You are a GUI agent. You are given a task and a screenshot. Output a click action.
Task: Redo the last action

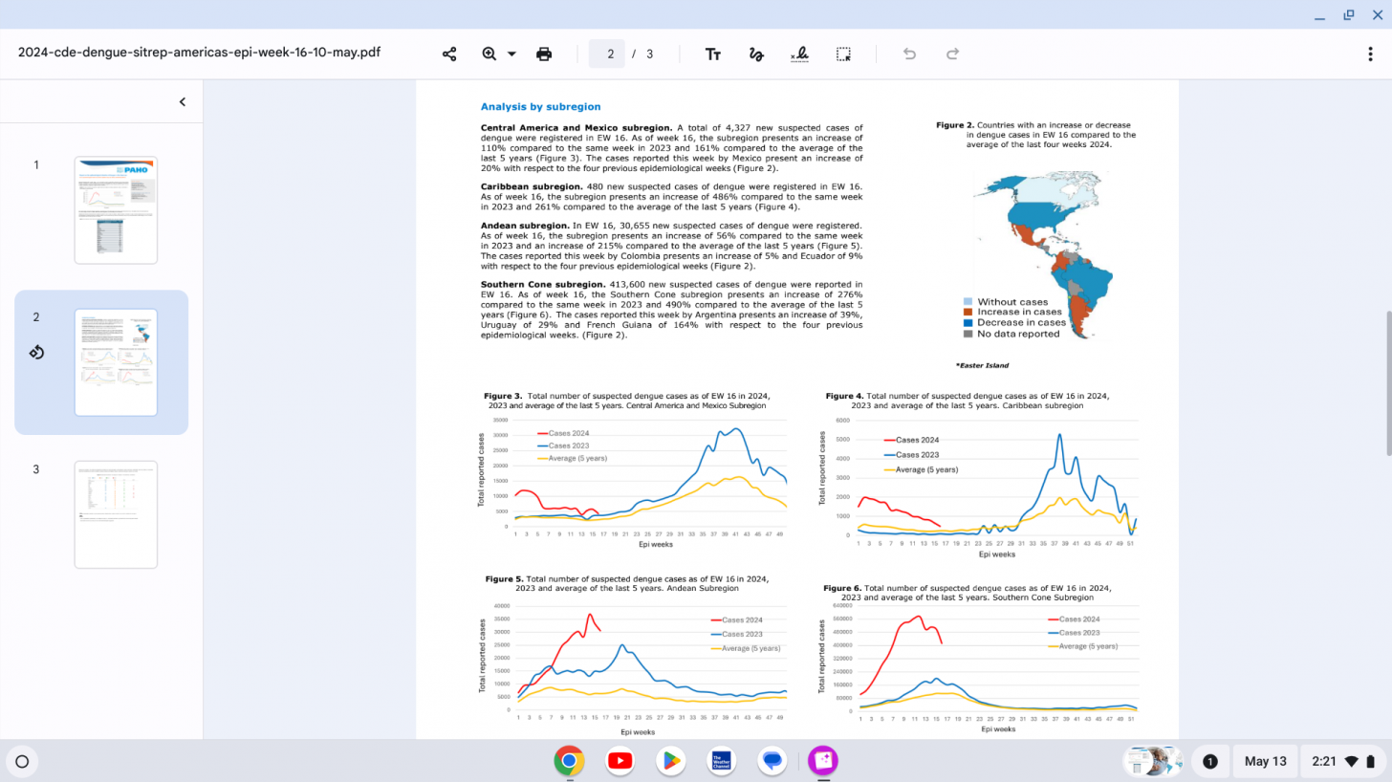(x=952, y=54)
